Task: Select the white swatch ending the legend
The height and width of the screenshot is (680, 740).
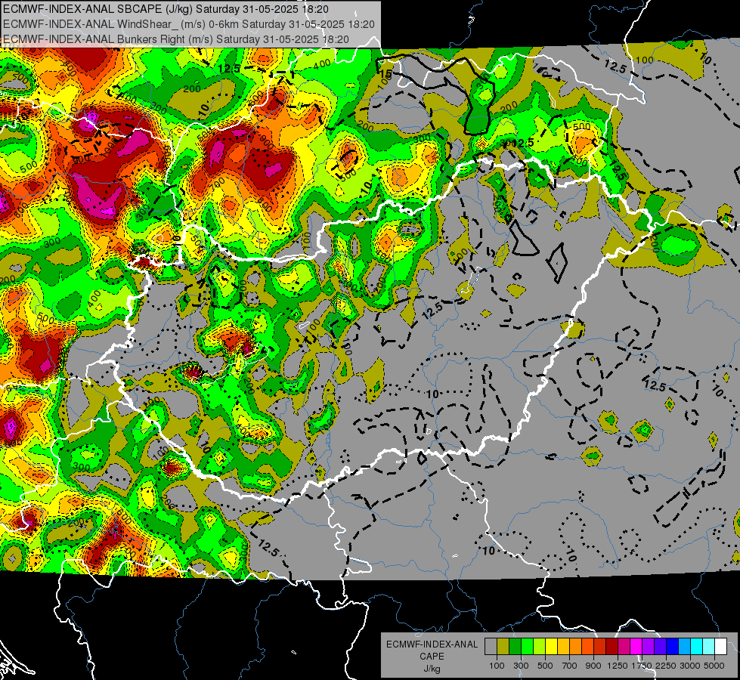Action: (720, 647)
